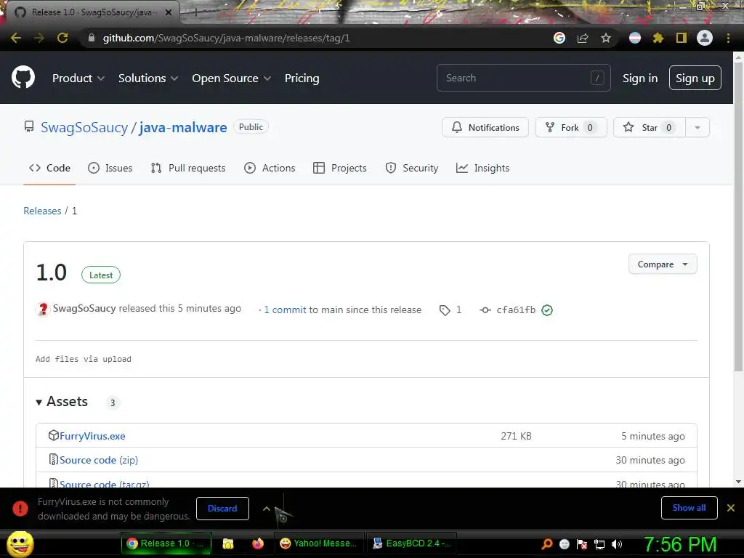This screenshot has width=744, height=558.
Task: Open the Projects tab
Action: point(340,168)
